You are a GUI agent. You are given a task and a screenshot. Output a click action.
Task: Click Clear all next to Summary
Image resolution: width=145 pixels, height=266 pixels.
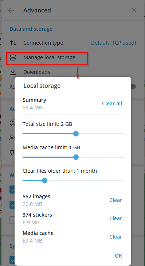[x=112, y=104]
